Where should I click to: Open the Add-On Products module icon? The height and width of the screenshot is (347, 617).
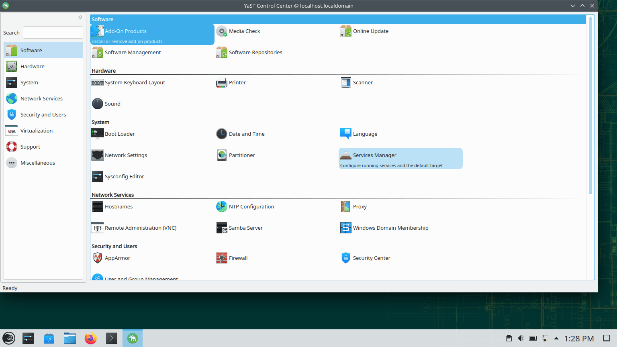click(98, 31)
